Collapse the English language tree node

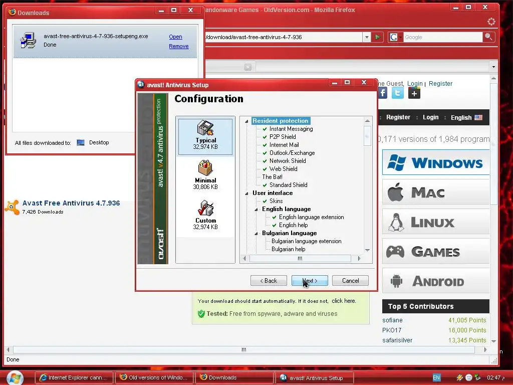pyautogui.click(x=256, y=210)
